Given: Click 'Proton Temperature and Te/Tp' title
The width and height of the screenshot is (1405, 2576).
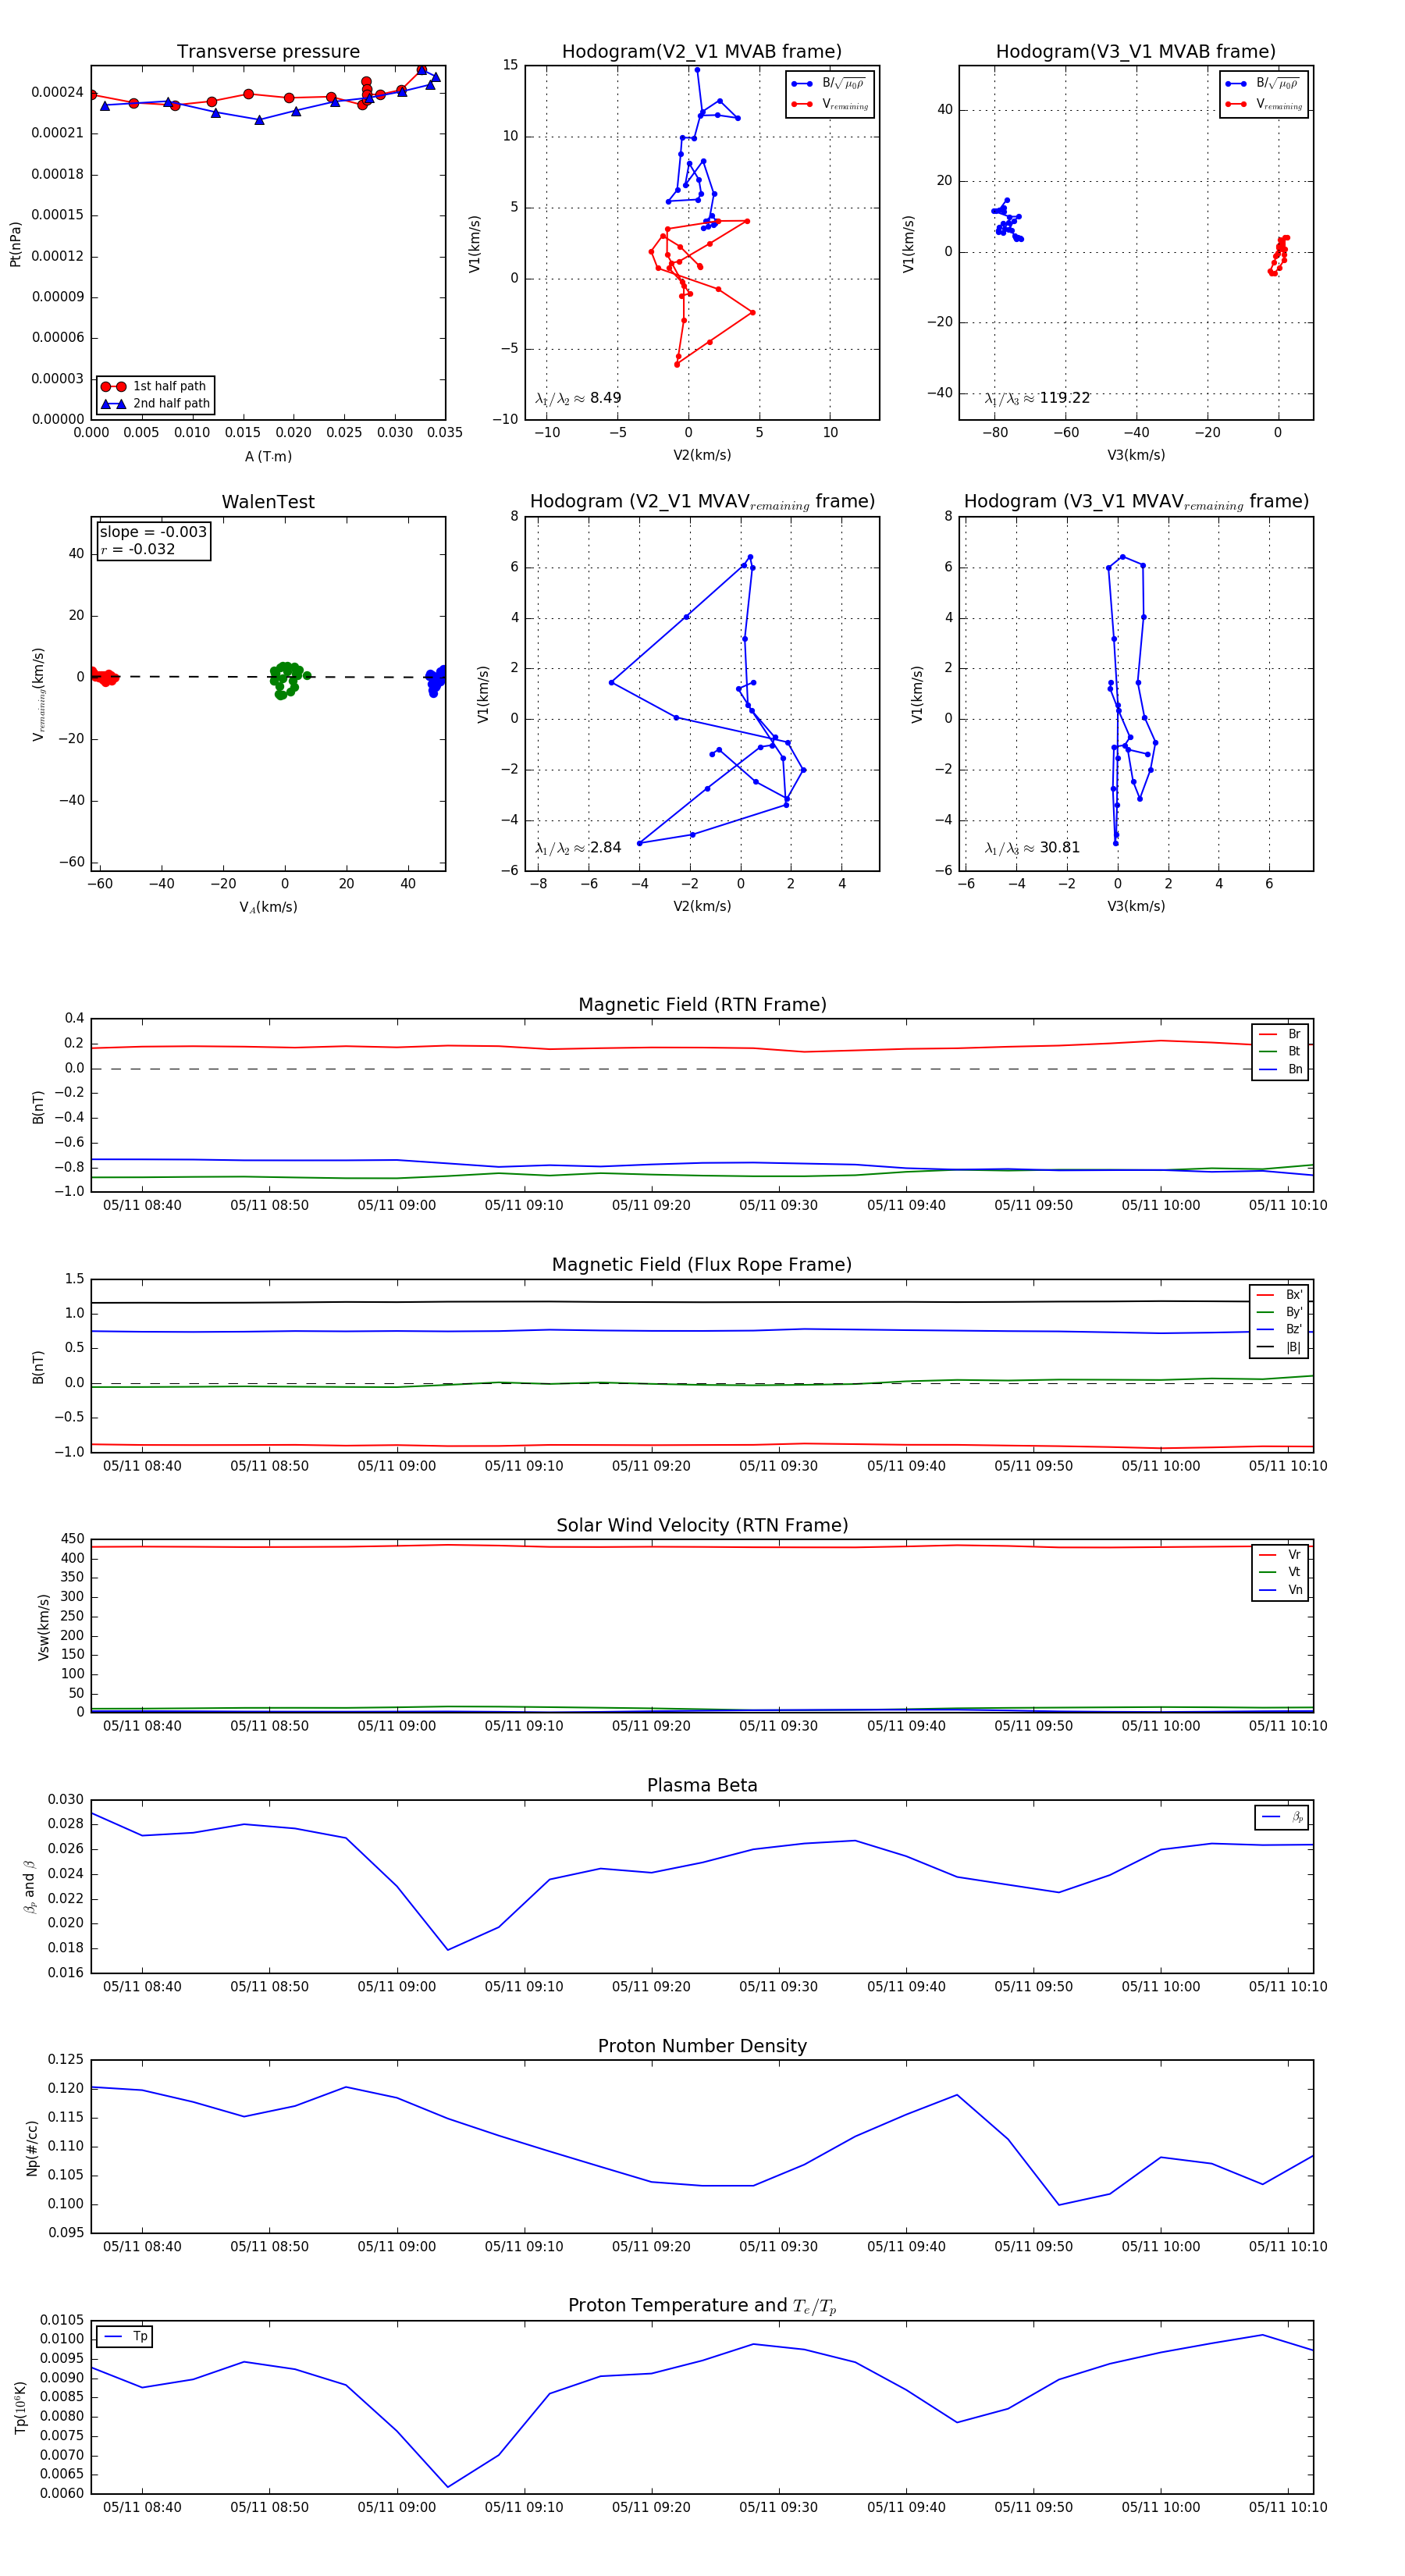Looking at the screenshot, I should click(702, 2305).
